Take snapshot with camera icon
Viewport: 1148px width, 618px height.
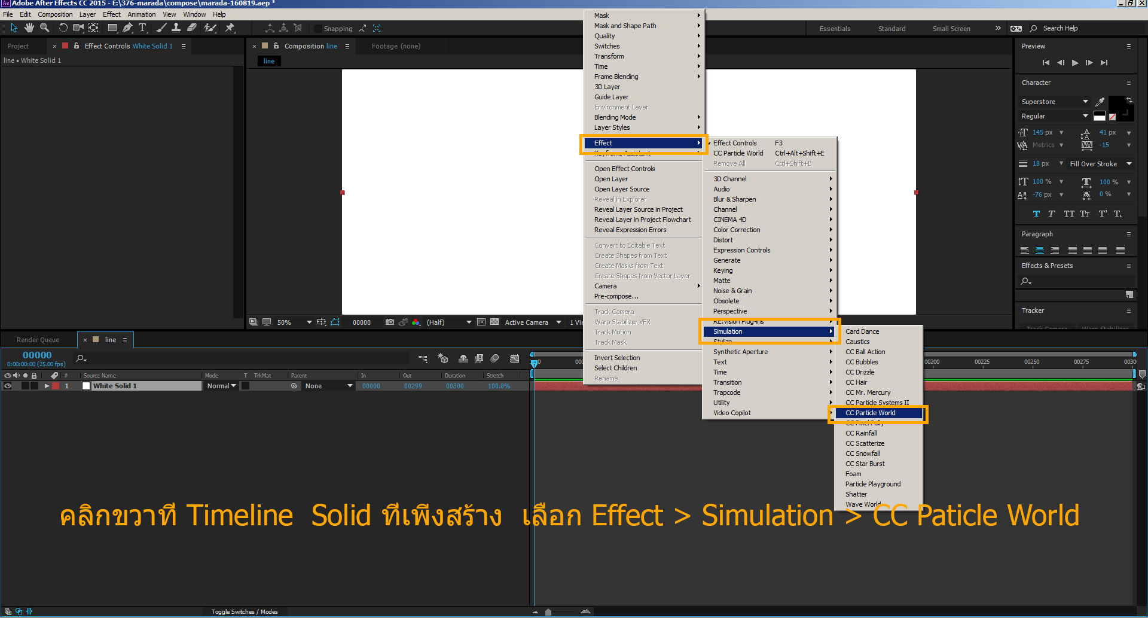(x=390, y=322)
